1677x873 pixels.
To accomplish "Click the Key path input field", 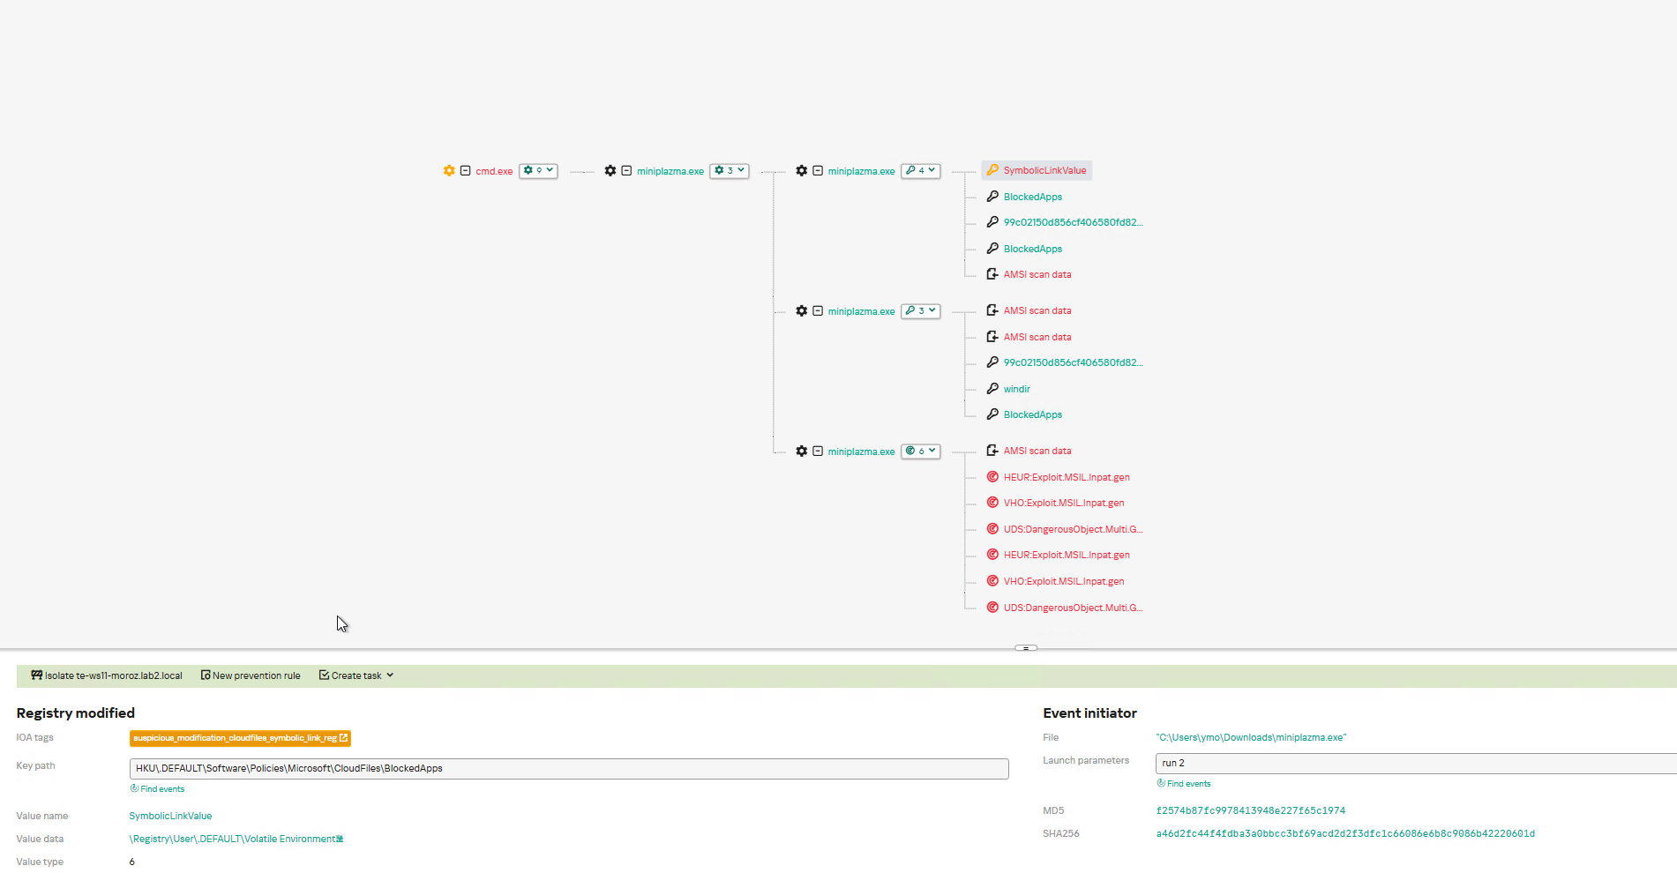I will pyautogui.click(x=569, y=769).
